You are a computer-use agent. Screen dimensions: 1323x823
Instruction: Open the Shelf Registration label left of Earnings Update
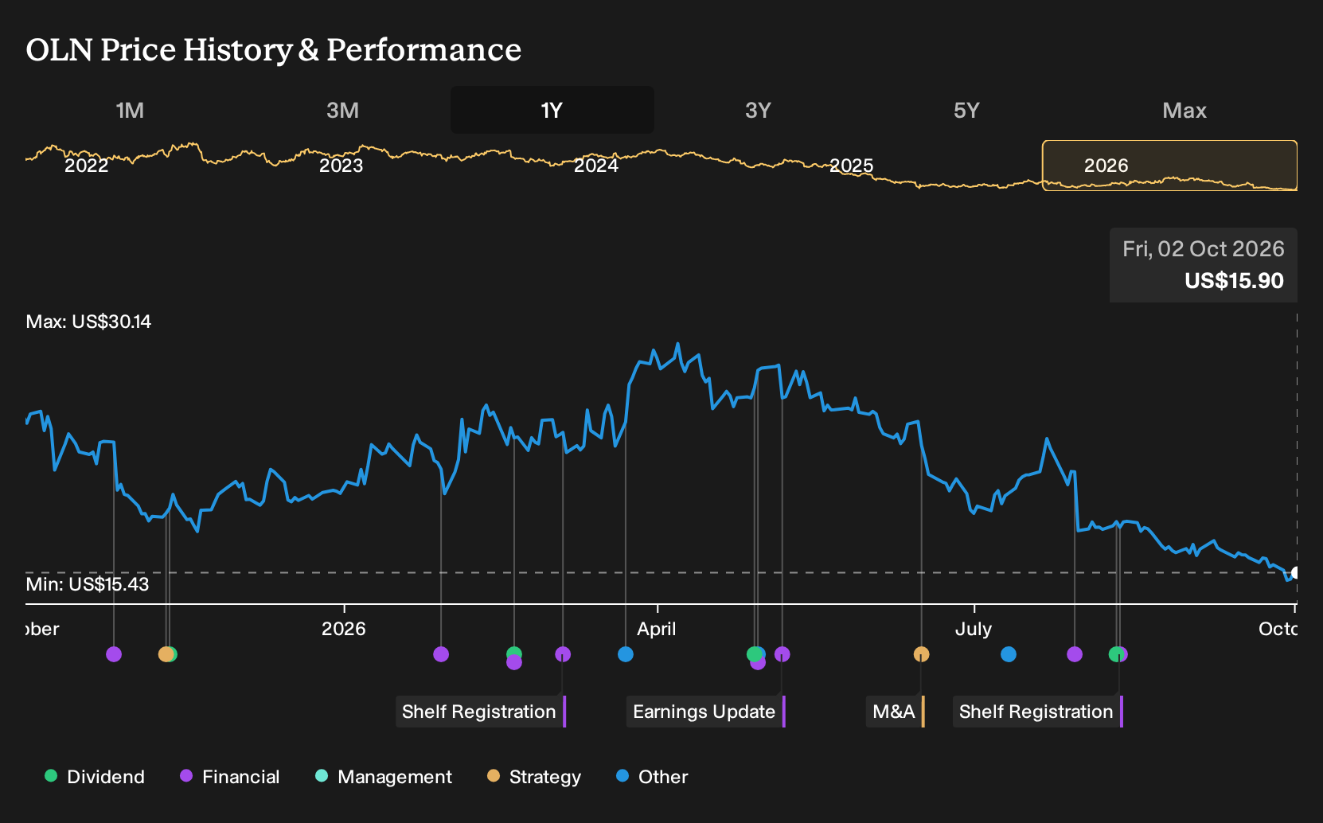[x=480, y=712]
